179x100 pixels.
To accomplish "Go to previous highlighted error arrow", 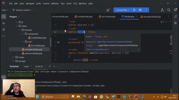I will click(166, 22).
